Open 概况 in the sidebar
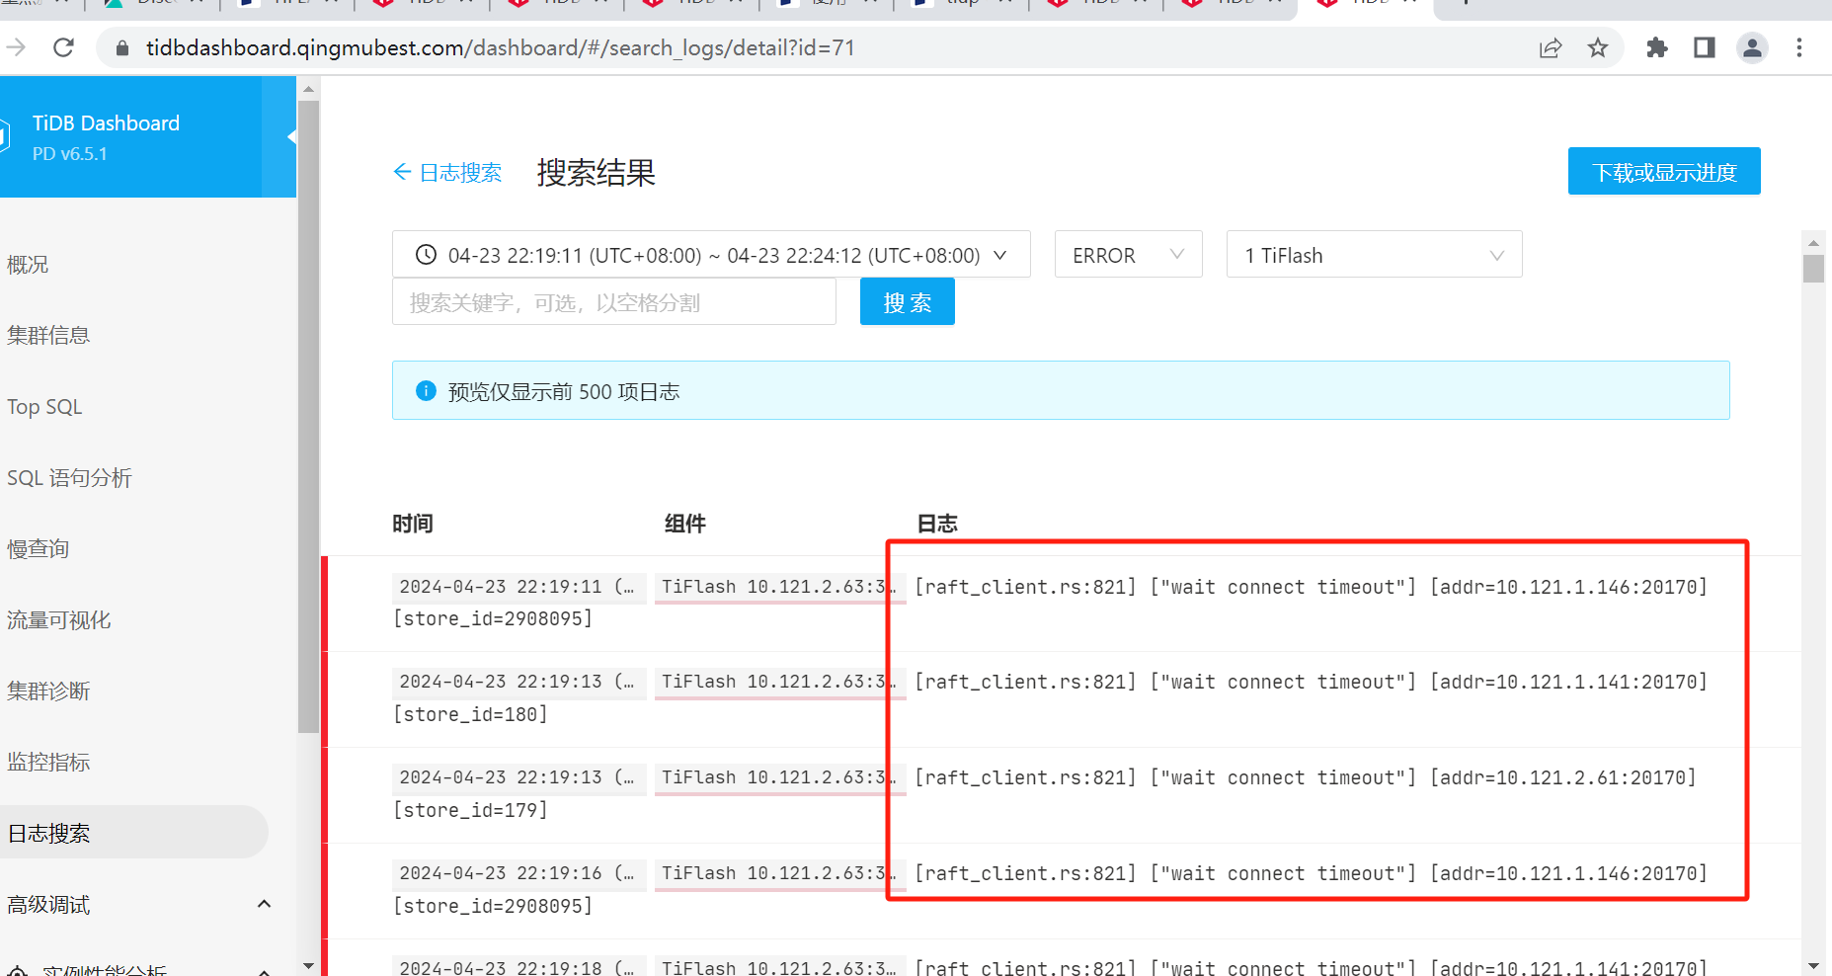 point(28,265)
